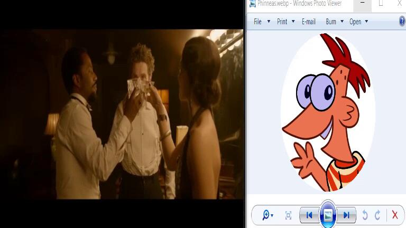Image resolution: width=406 pixels, height=228 pixels.
Task: Open the File menu
Action: coord(257,22)
